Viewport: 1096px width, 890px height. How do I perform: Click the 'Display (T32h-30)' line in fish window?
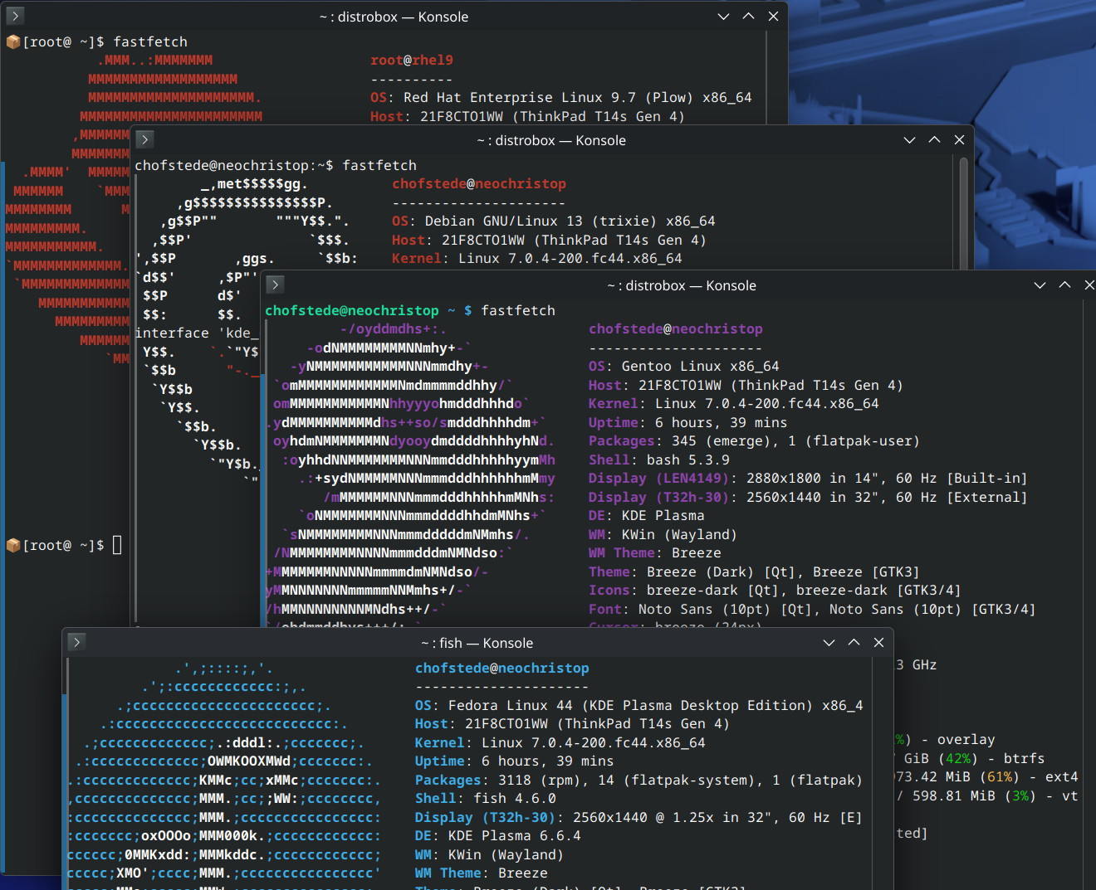tap(639, 817)
